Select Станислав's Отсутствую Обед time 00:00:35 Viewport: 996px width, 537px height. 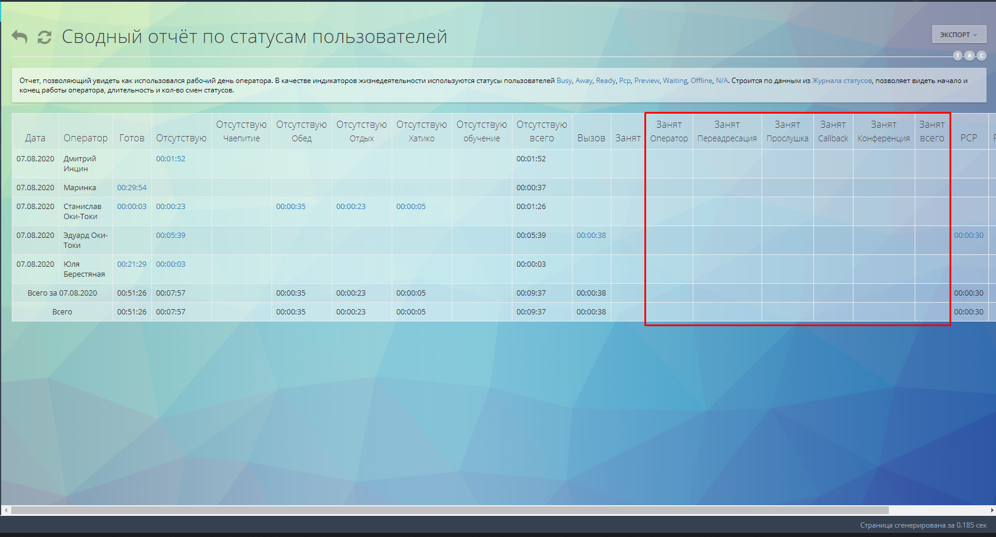pos(290,207)
